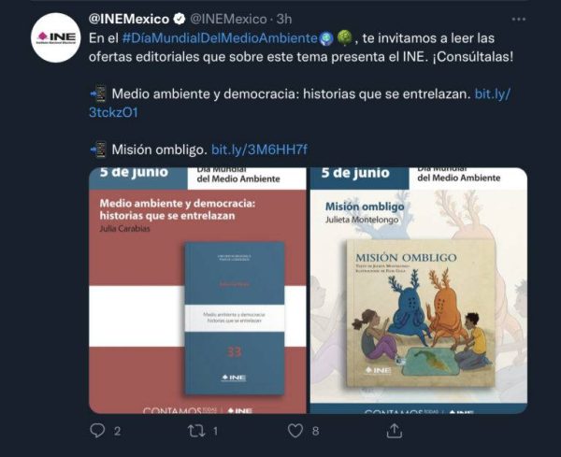
Task: Click the blue verified badge
Action: tap(180, 19)
